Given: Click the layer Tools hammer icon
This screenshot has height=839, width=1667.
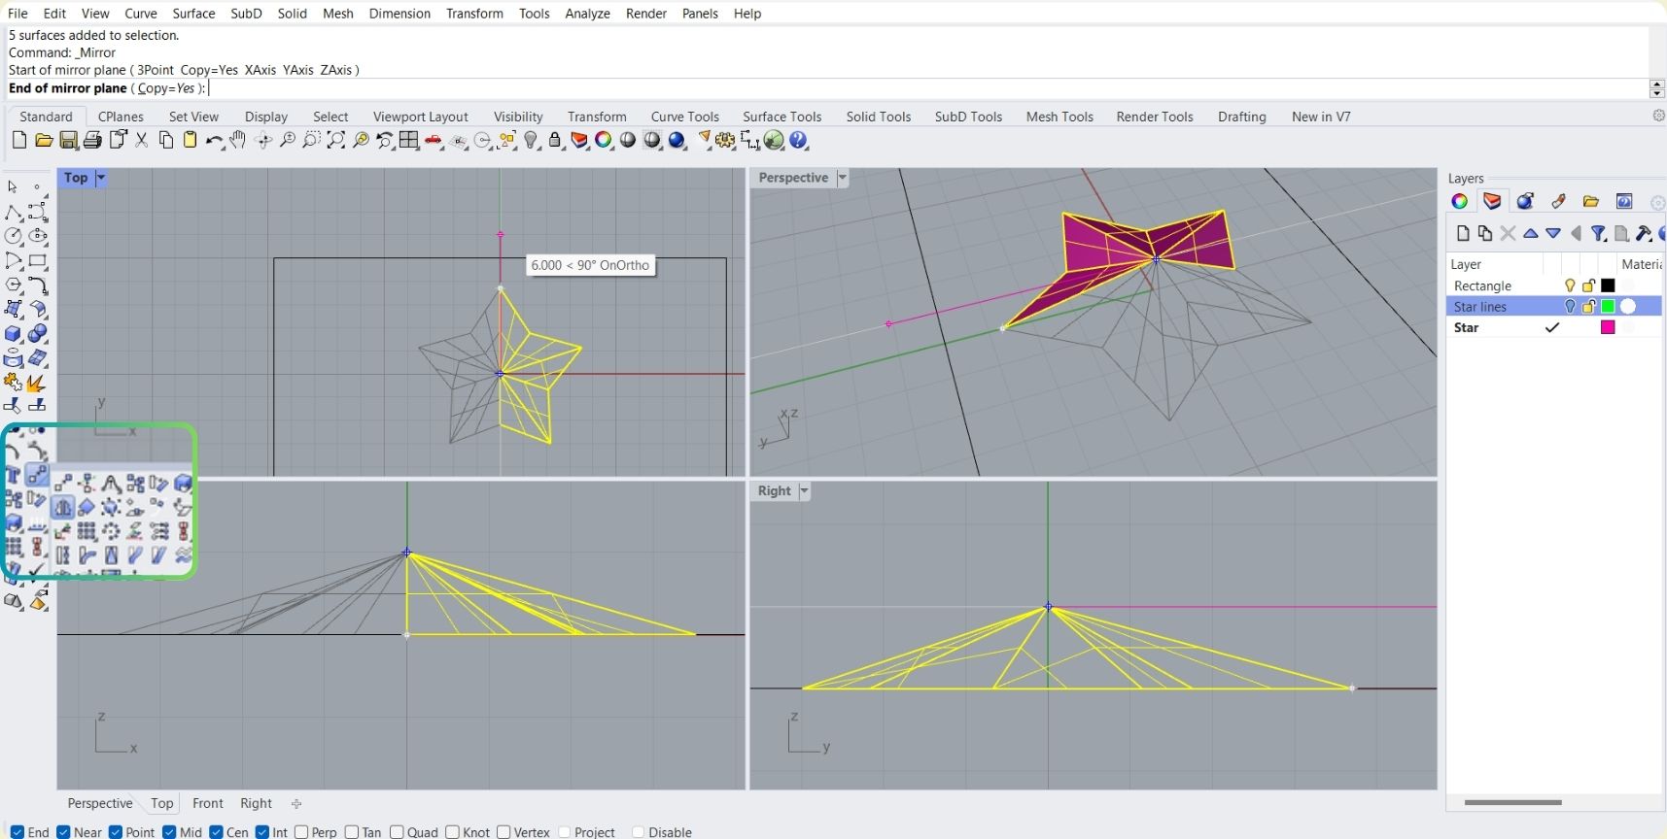Looking at the screenshot, I should (x=1644, y=233).
